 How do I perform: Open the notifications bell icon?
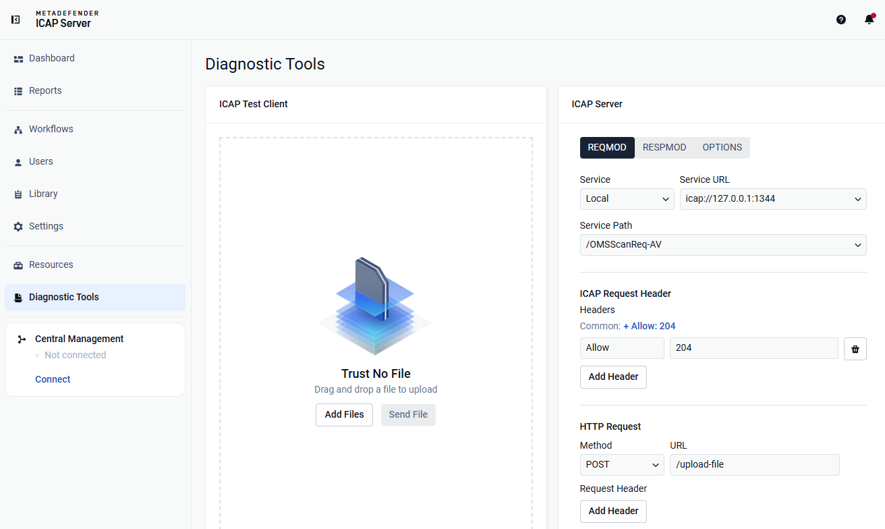869,20
